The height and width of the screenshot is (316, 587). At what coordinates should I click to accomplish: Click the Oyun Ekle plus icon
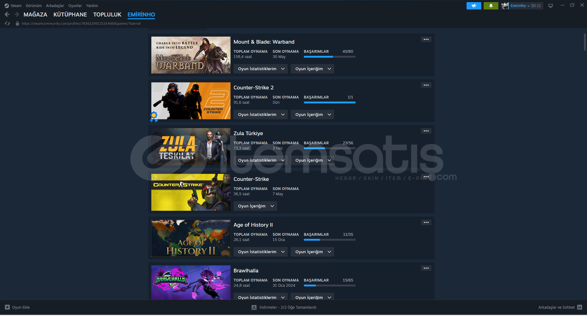tap(7, 307)
